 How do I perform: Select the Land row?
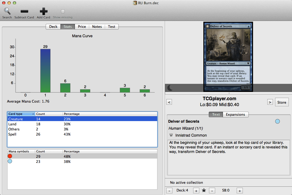click(82, 124)
